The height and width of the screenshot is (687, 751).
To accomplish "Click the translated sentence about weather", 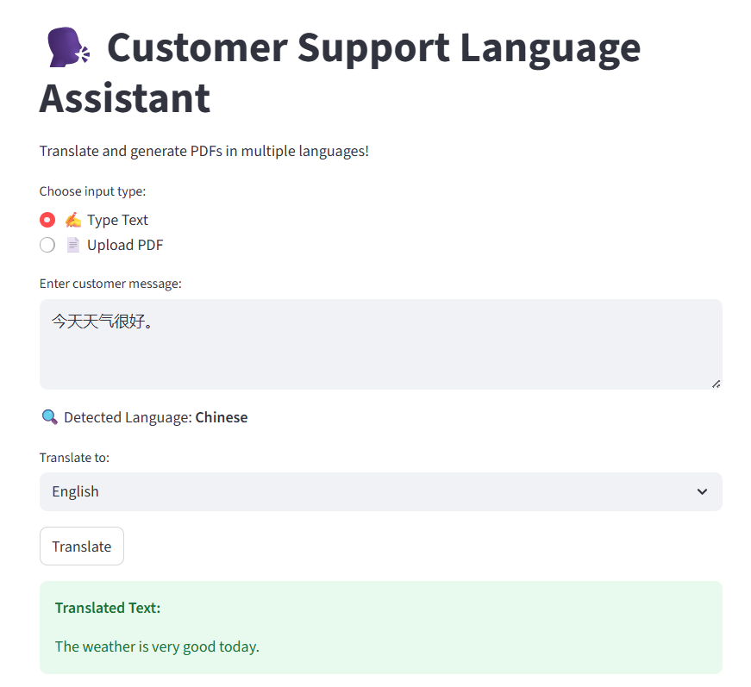I will pos(157,646).
